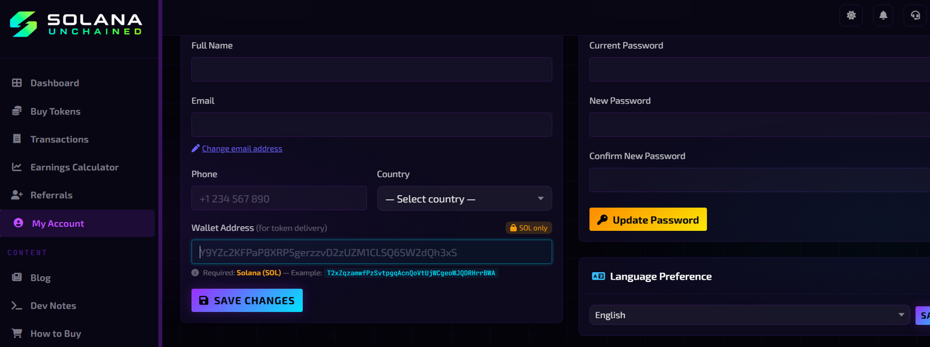Screen dimensions: 930x347
Task: Click the Referrals user-plus icon
Action: tap(17, 195)
